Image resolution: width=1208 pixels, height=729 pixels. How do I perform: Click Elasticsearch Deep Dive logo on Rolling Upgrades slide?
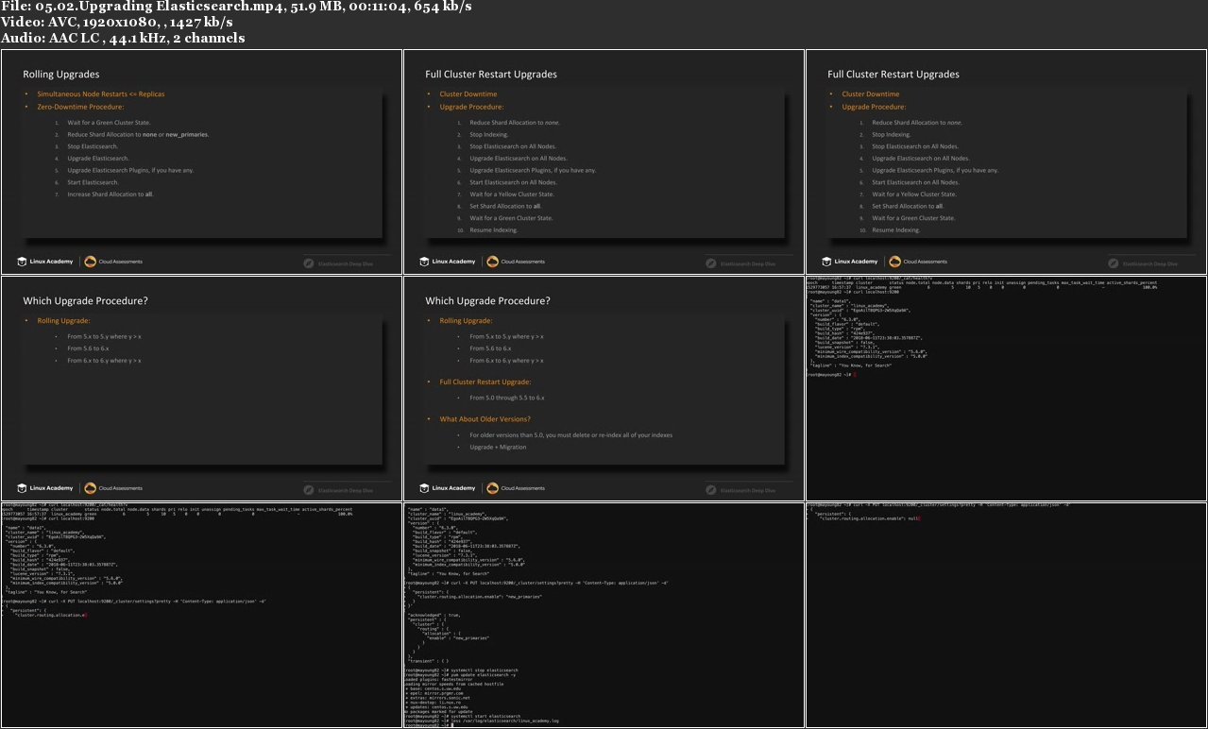point(338,263)
